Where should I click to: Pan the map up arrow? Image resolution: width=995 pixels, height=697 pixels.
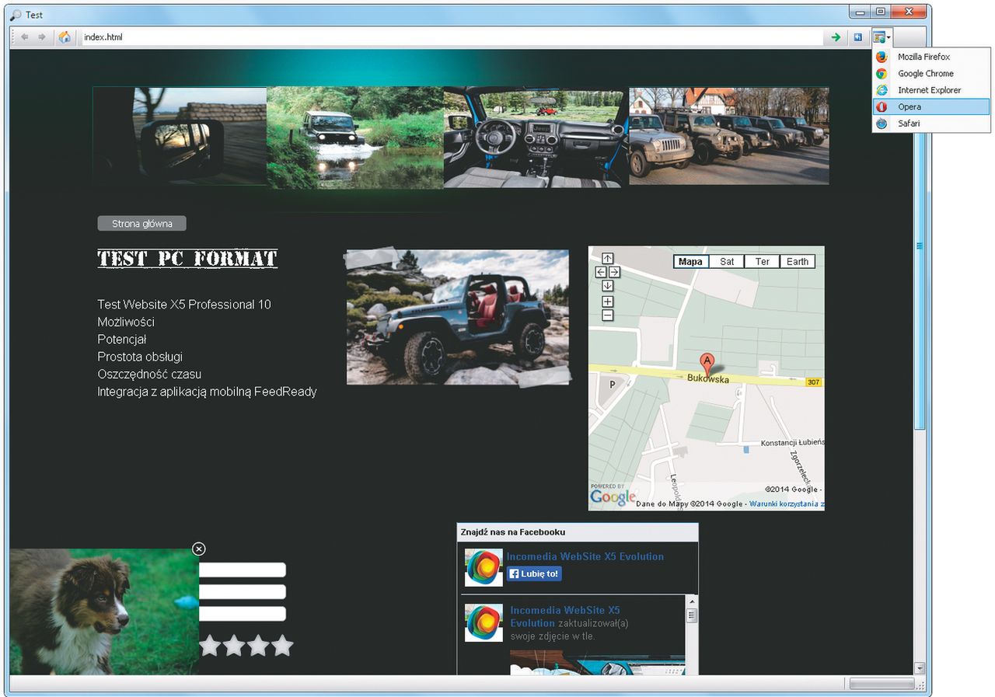608,259
